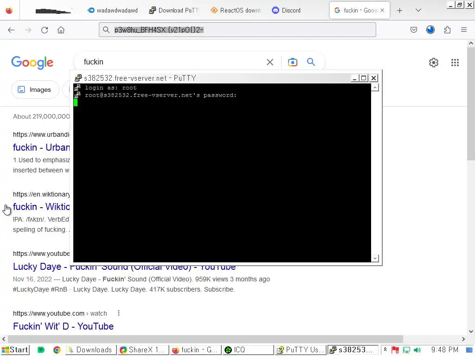The width and height of the screenshot is (475, 356).
Task: Go to the Firefox home page
Action: tap(61, 30)
